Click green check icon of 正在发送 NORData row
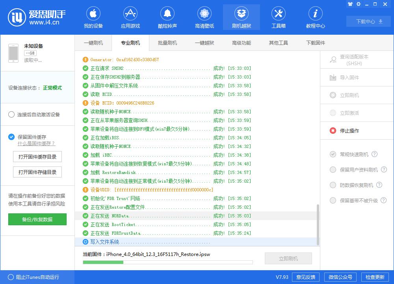 coord(85,216)
